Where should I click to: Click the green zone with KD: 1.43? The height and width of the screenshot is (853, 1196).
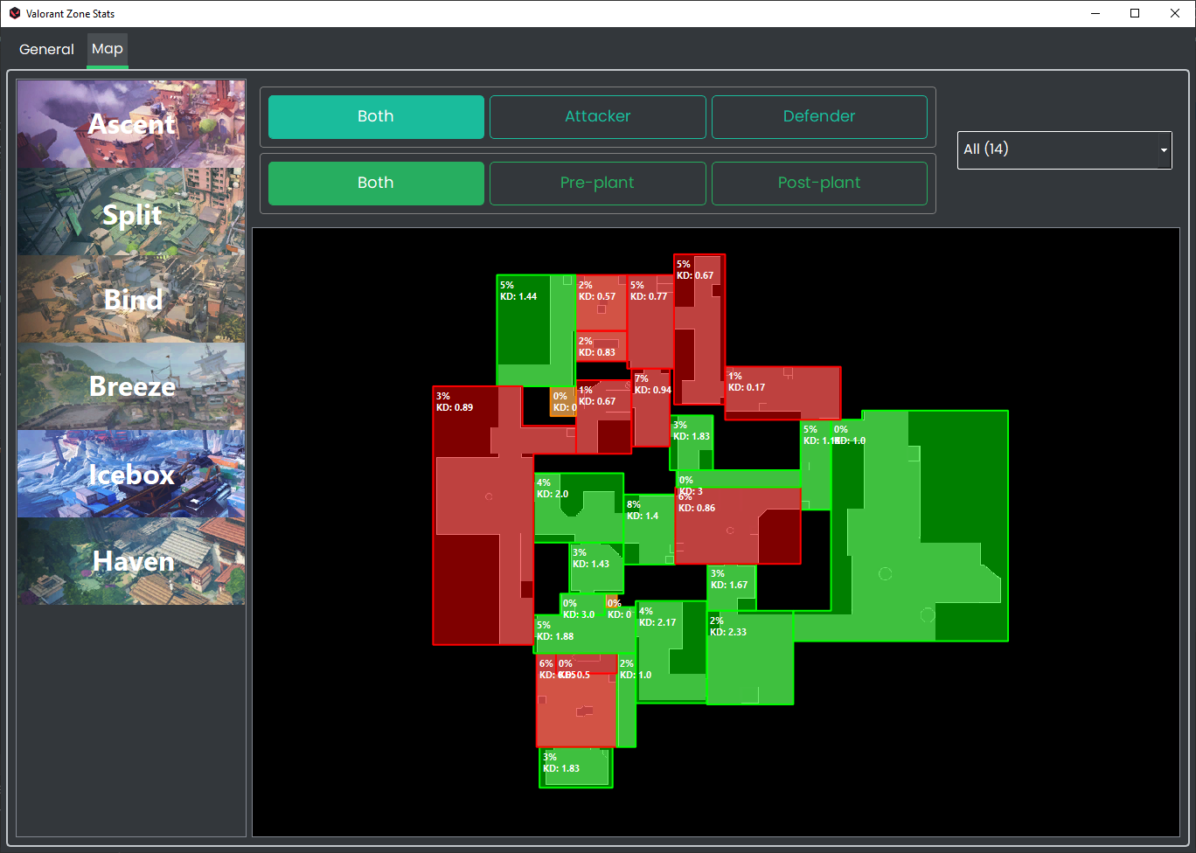pyautogui.click(x=596, y=568)
